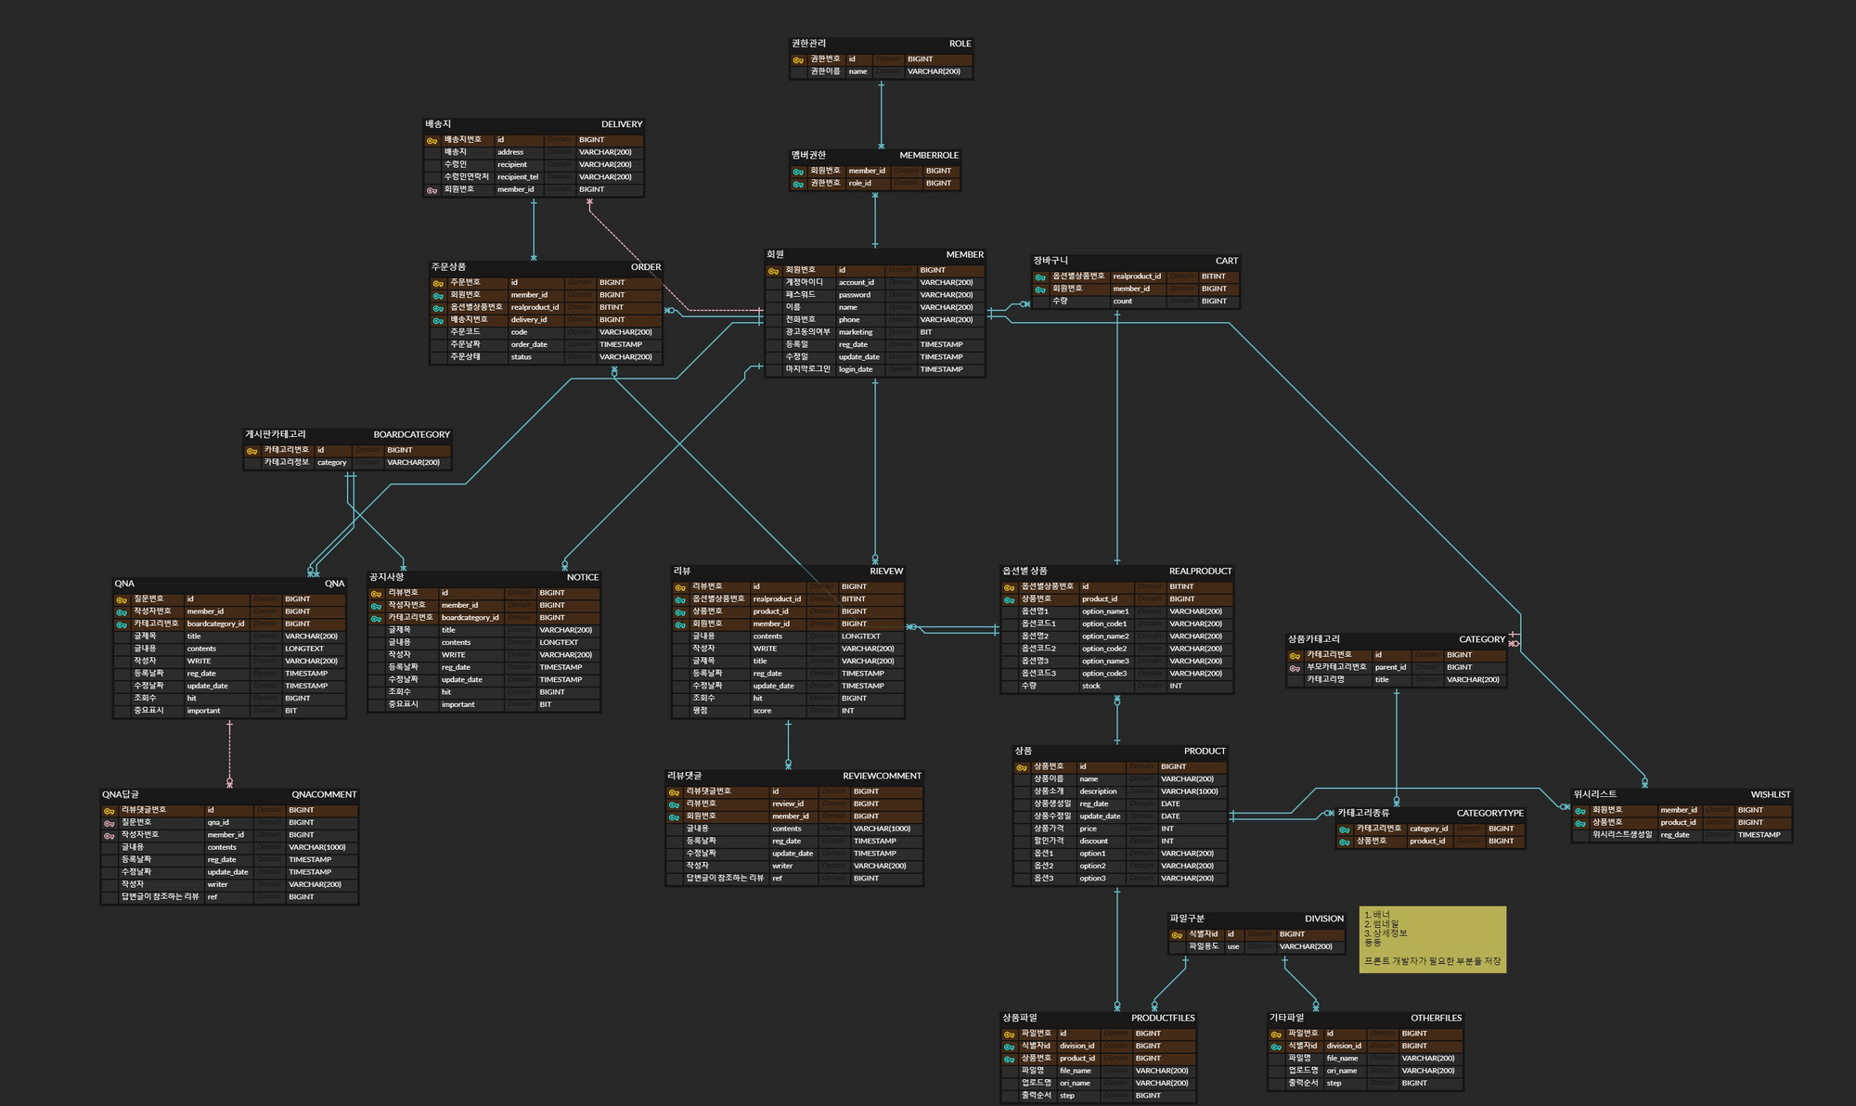The height and width of the screenshot is (1106, 1856).
Task: Click the pink foreign key icon in DELIVERY table
Action: point(432,190)
